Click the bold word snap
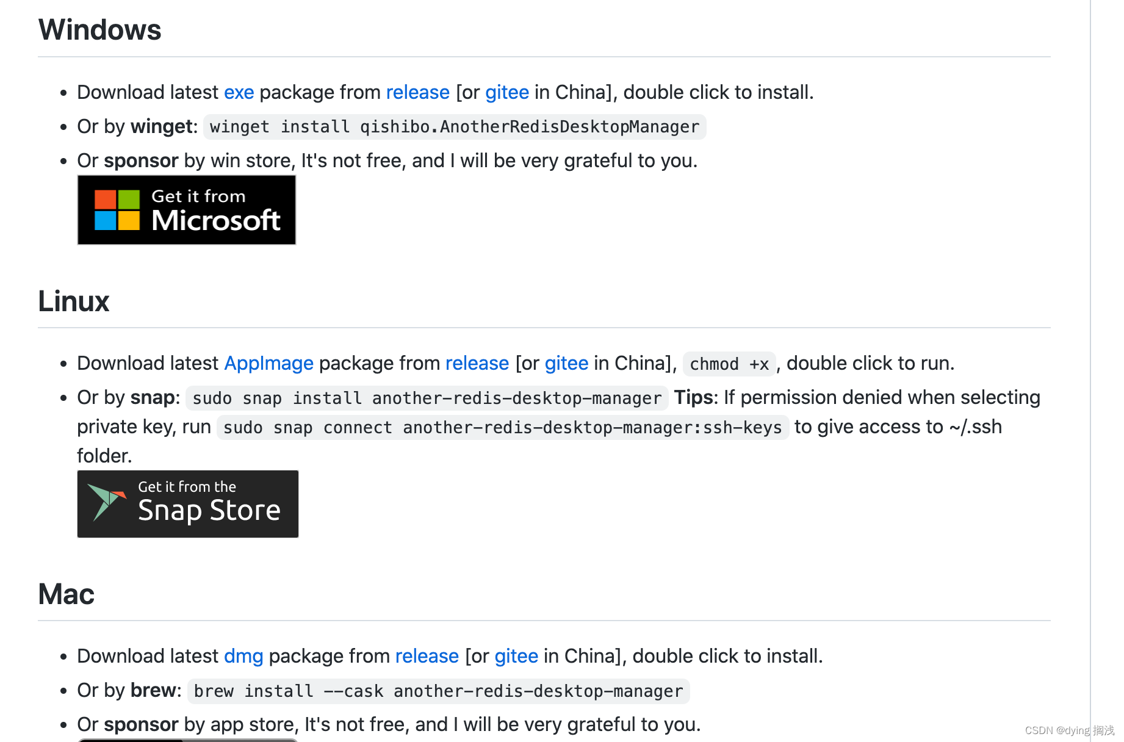The height and width of the screenshot is (742, 1124). pyautogui.click(x=153, y=398)
